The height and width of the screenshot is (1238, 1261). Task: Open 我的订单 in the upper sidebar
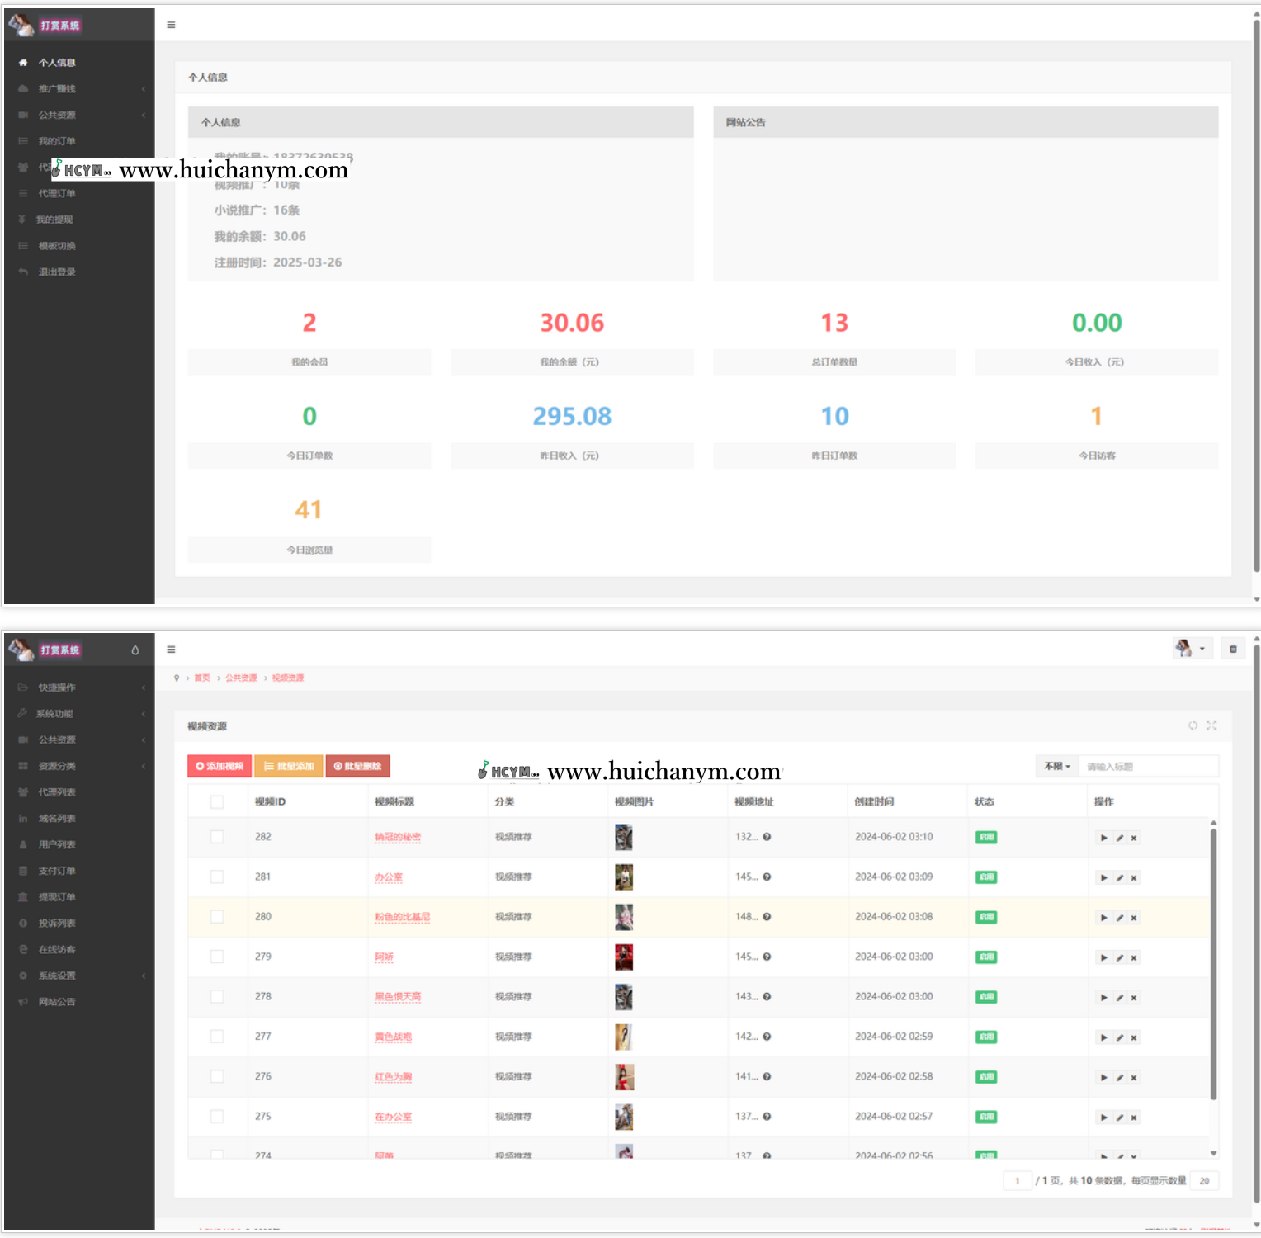click(x=57, y=141)
